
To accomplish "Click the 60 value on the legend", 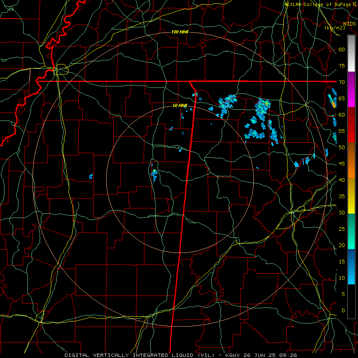I will pos(342,115).
